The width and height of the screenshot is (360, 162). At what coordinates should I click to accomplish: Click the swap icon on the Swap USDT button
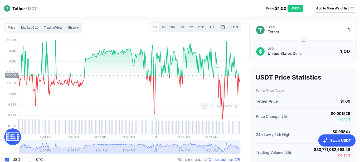pos(325,140)
